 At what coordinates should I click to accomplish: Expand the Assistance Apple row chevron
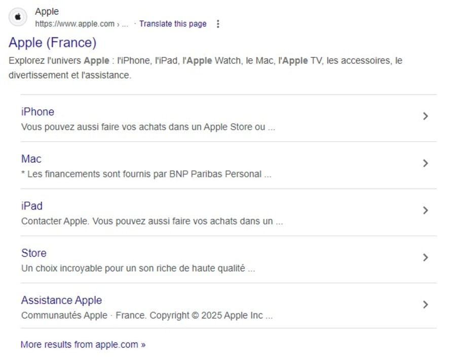pyautogui.click(x=426, y=305)
